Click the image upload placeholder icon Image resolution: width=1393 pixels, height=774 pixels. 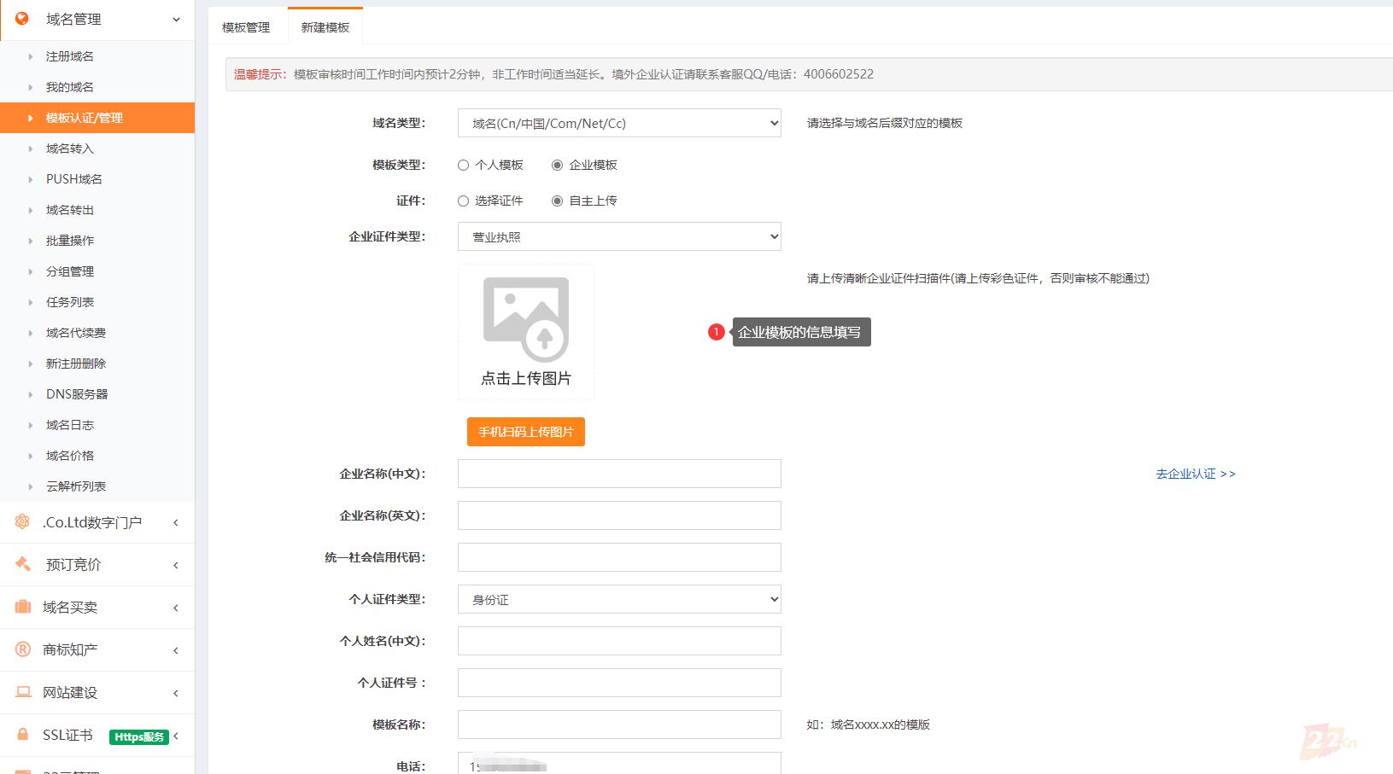pyautogui.click(x=526, y=320)
